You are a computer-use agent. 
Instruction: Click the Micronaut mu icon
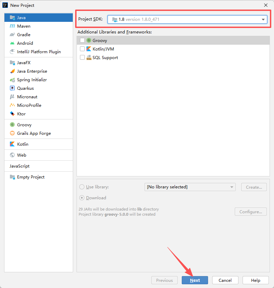pyautogui.click(x=12, y=97)
